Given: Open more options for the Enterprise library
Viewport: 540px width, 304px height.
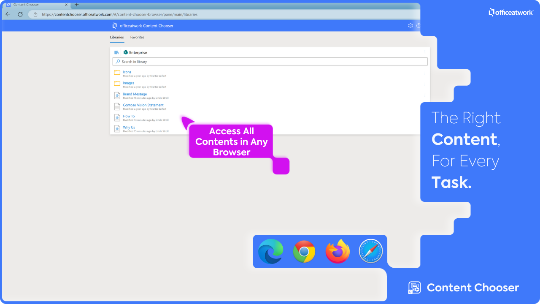Looking at the screenshot, I should point(425,52).
